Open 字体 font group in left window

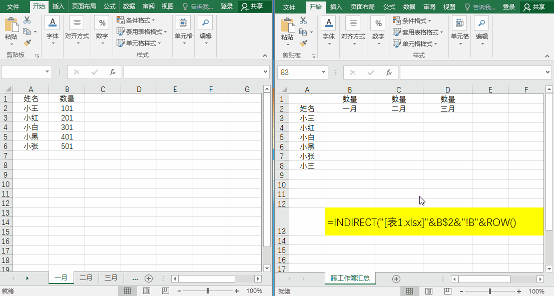tap(52, 30)
